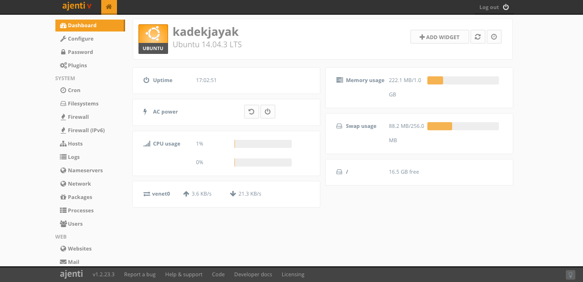
Task: Open the Dashboard section
Action: pyautogui.click(x=90, y=25)
